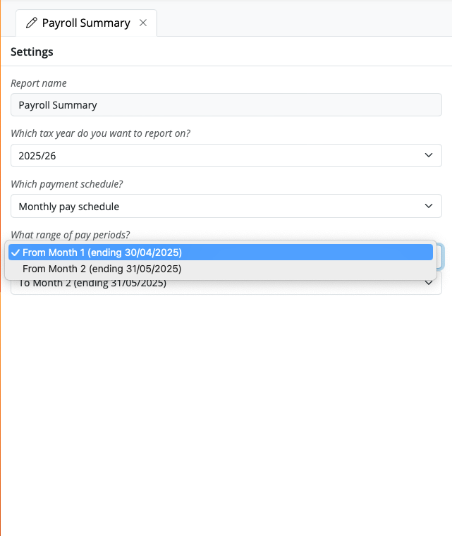Click the 'What range of pay periods?' label

71,235
